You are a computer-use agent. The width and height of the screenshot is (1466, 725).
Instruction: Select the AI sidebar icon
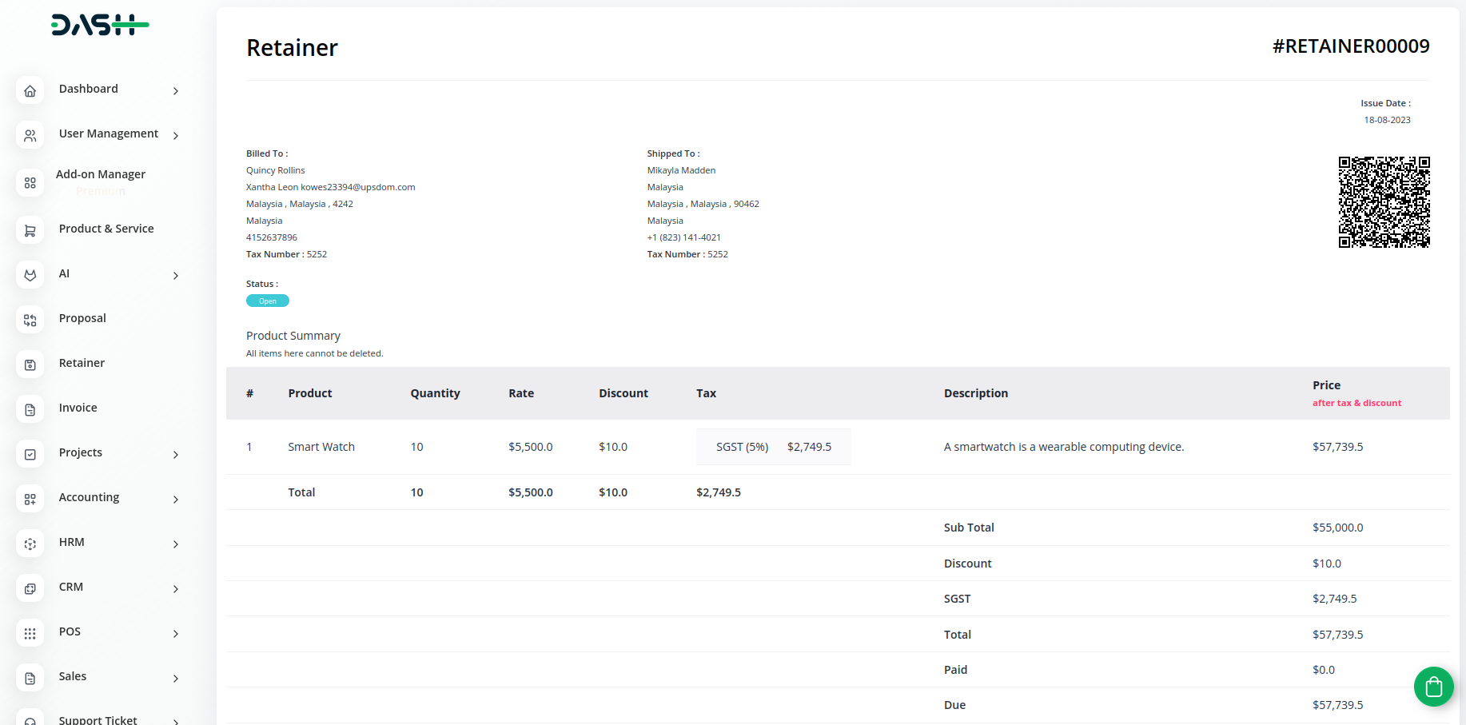click(30, 276)
